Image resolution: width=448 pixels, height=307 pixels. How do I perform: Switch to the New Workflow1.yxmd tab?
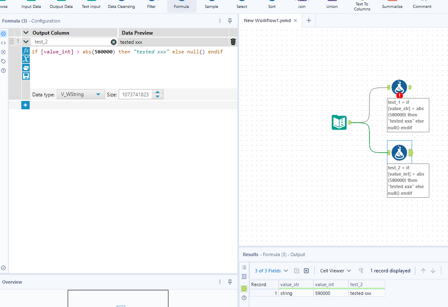(267, 20)
